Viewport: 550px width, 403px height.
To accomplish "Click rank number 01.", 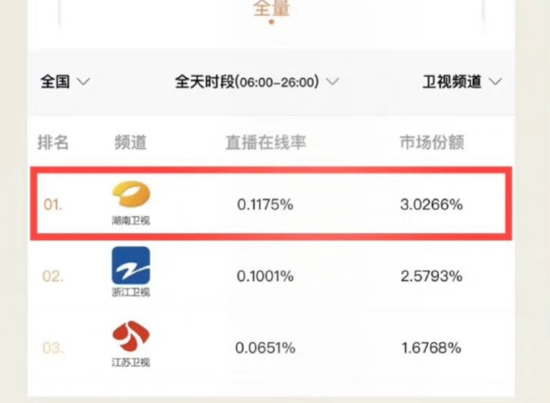I will coord(53,205).
